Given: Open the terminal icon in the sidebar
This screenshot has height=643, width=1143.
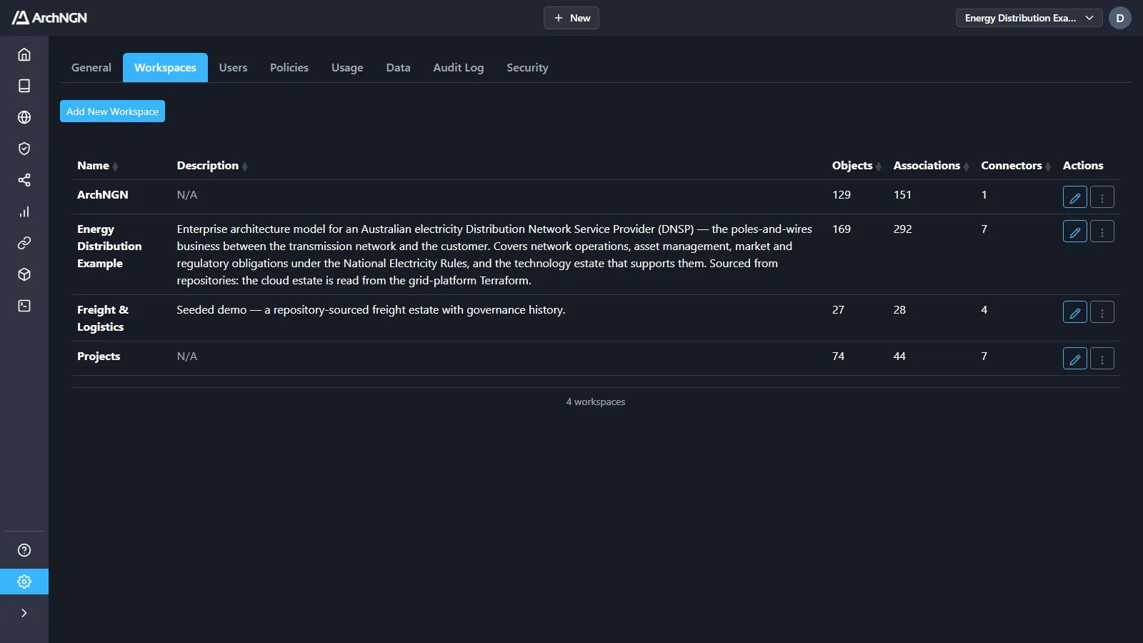Looking at the screenshot, I should point(24,306).
